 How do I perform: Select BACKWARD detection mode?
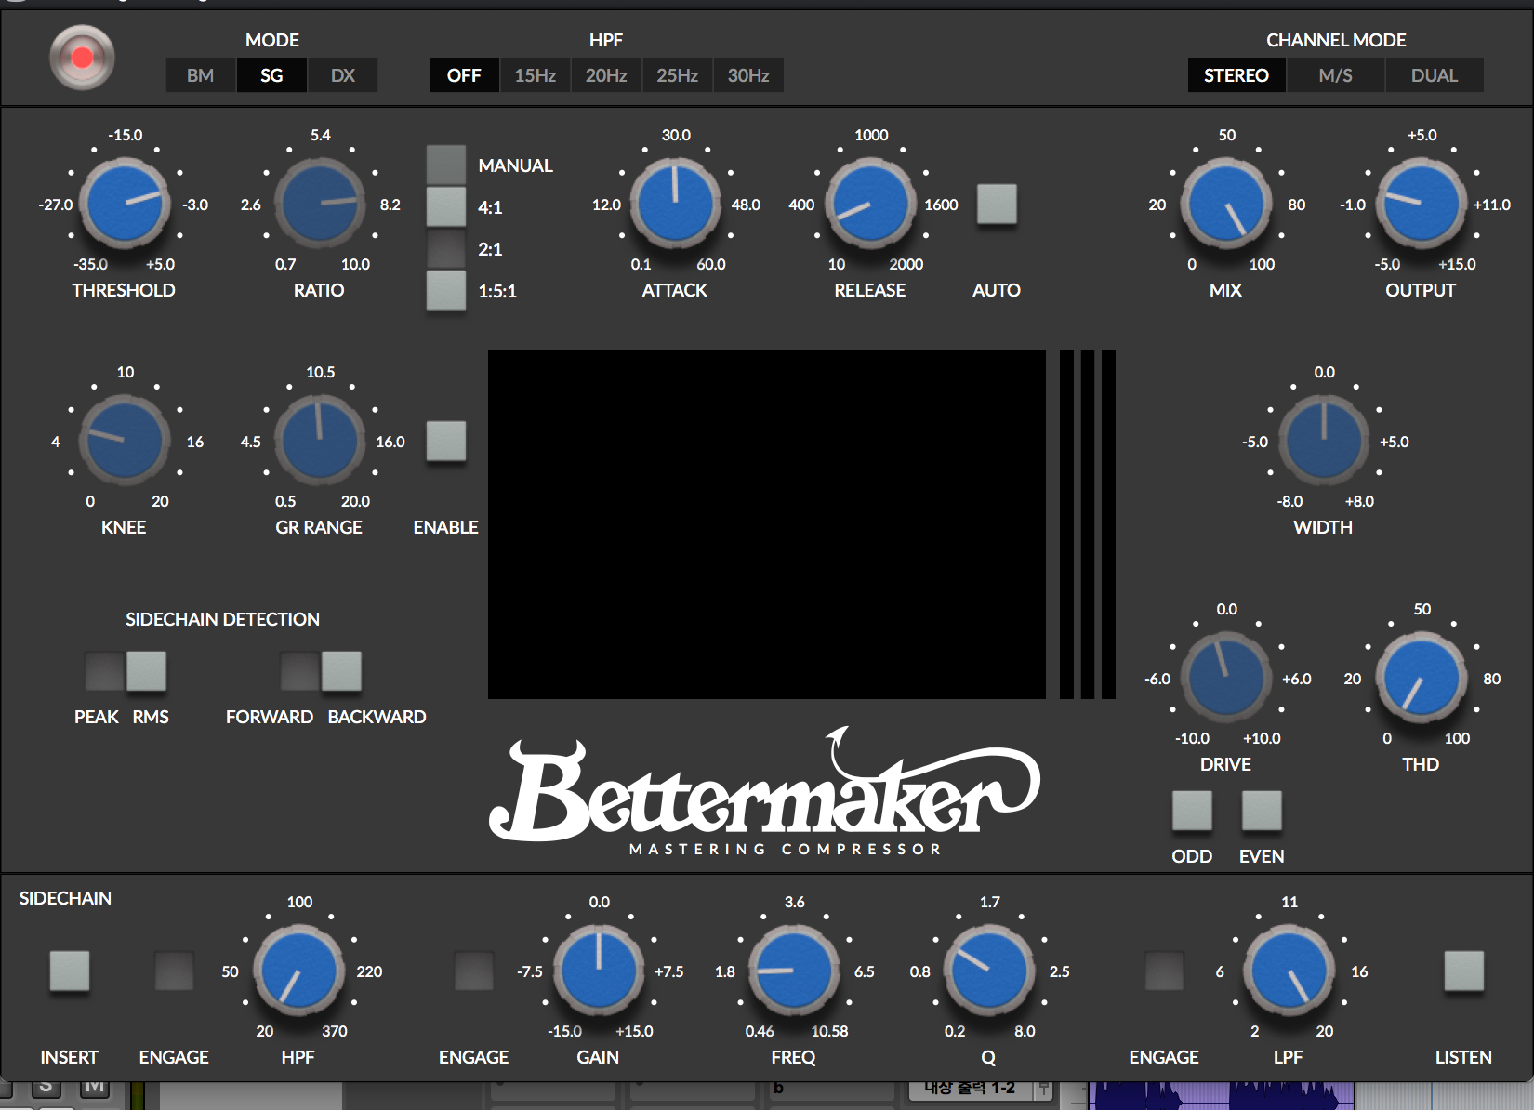341,670
